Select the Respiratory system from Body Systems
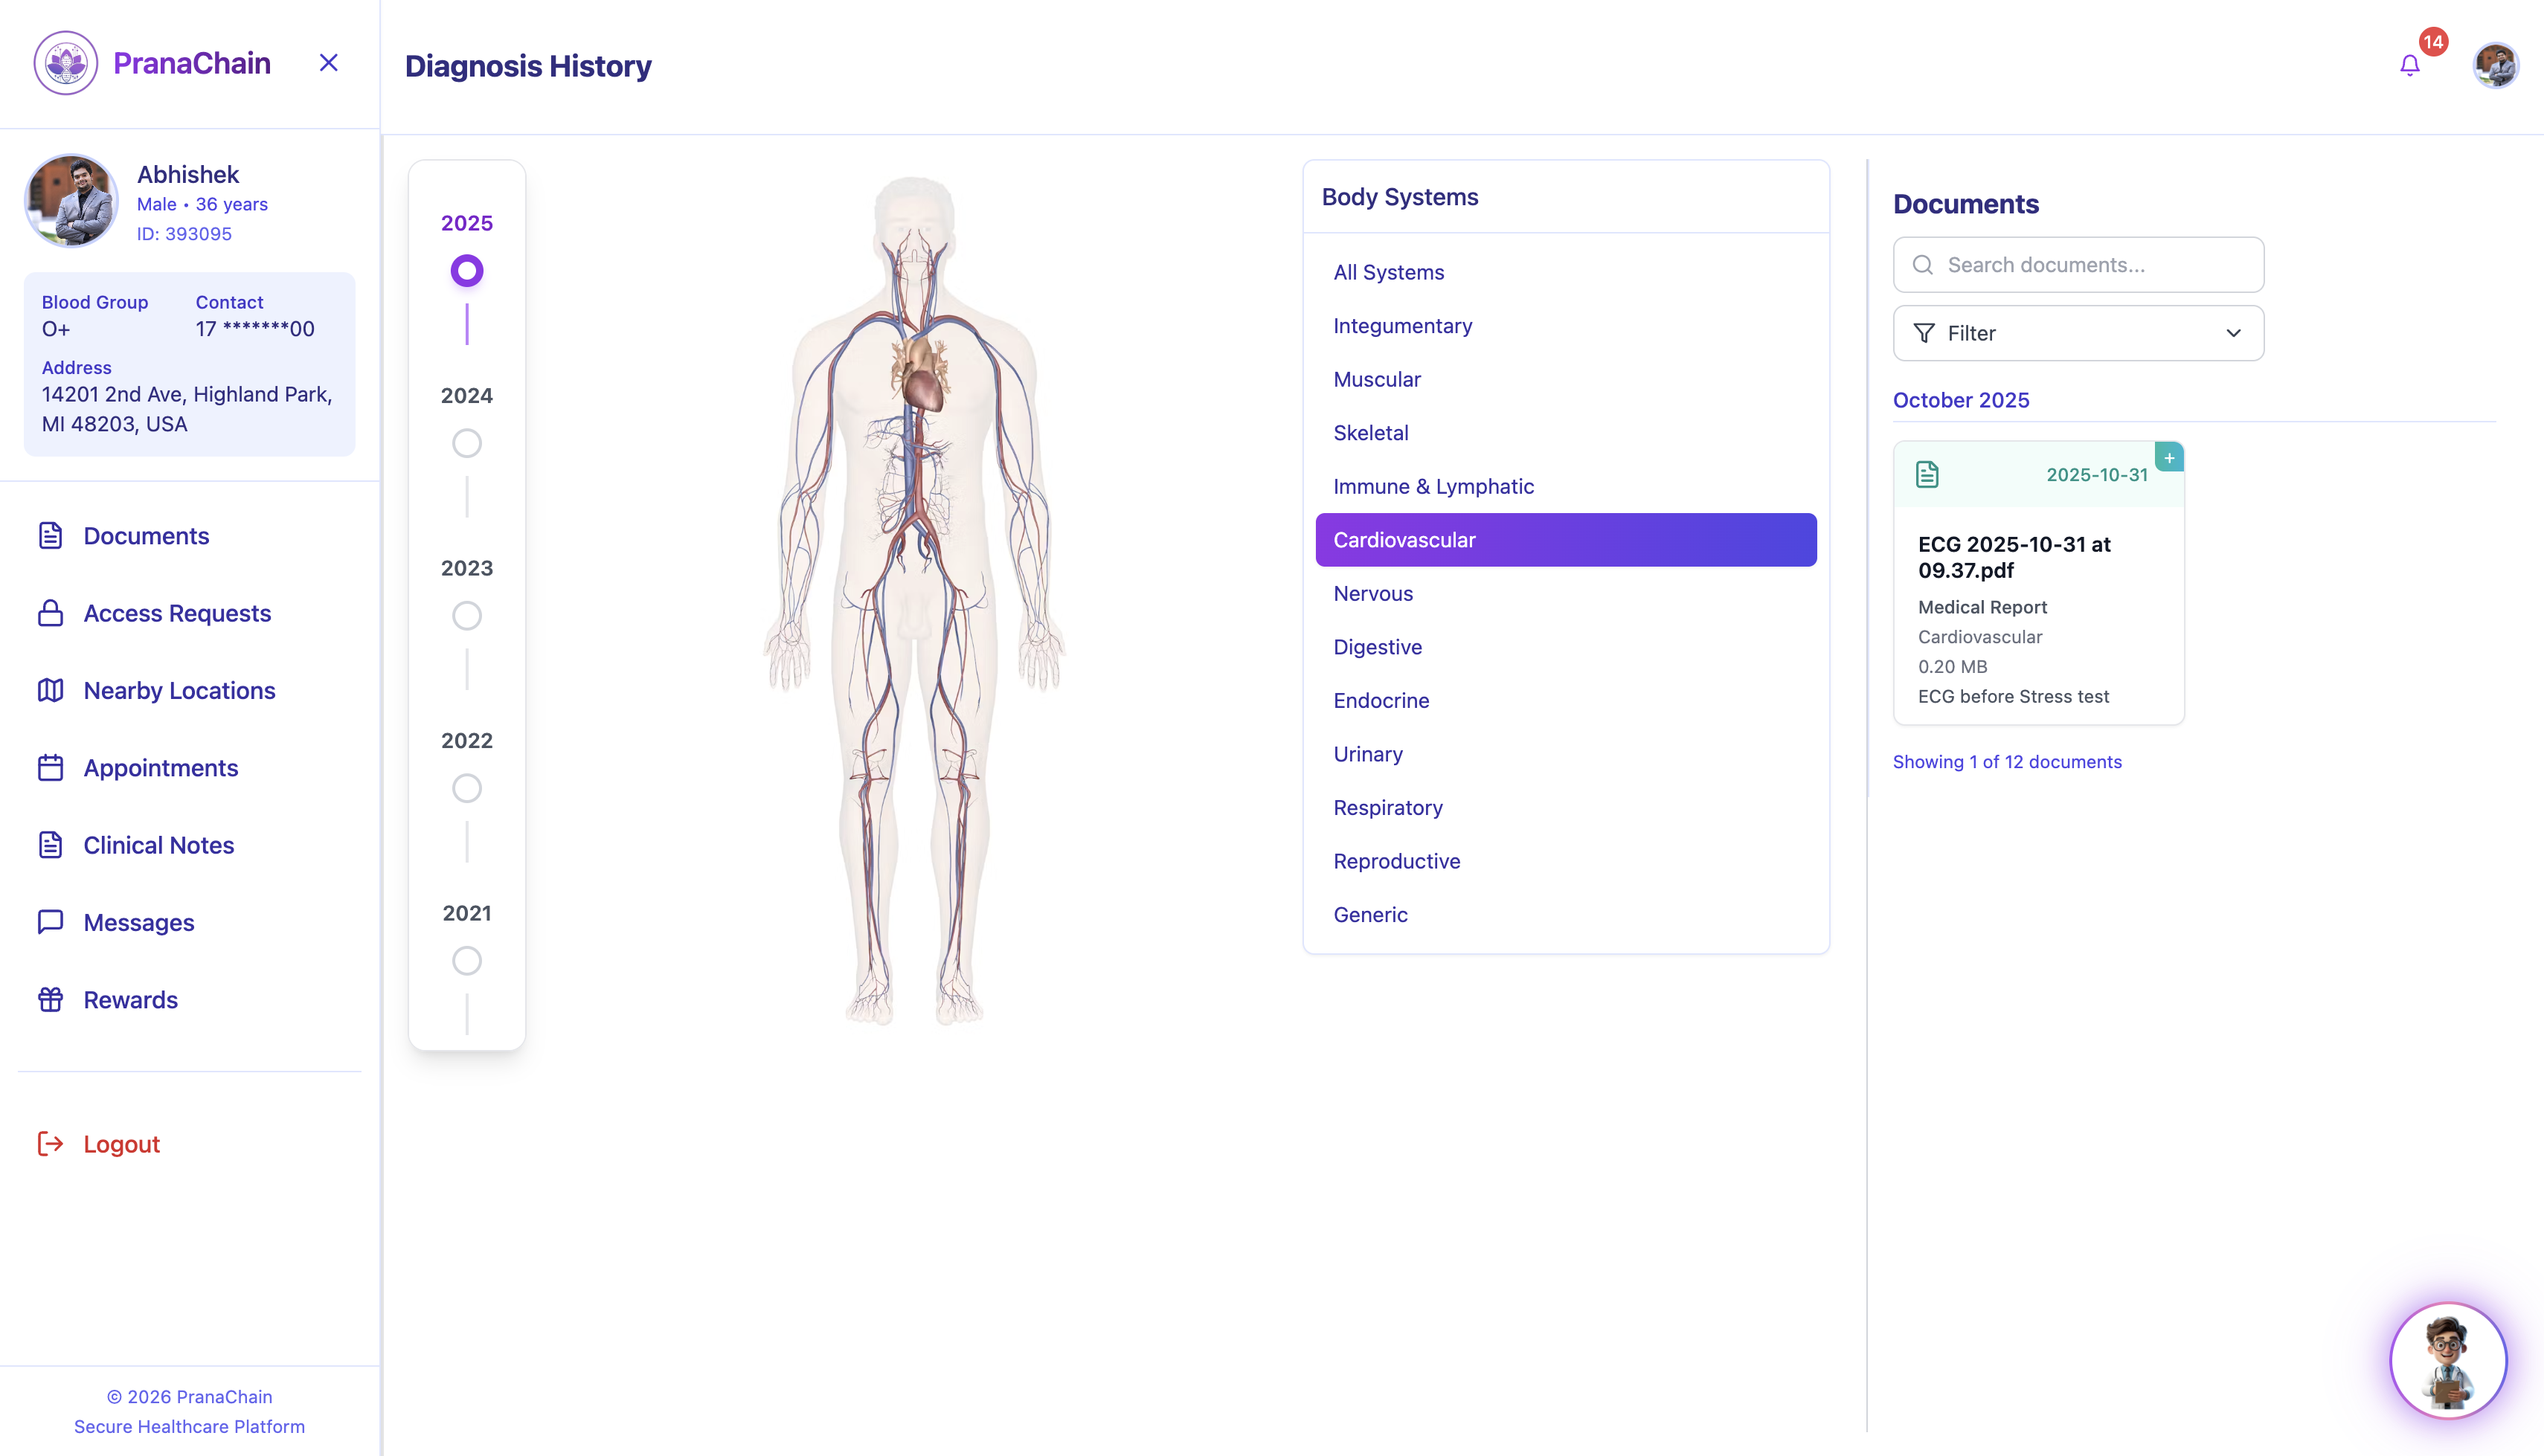This screenshot has width=2544, height=1456. tap(1388, 807)
